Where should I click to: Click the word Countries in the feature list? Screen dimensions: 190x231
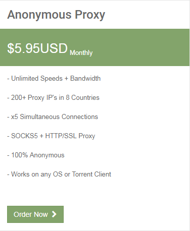(85, 98)
